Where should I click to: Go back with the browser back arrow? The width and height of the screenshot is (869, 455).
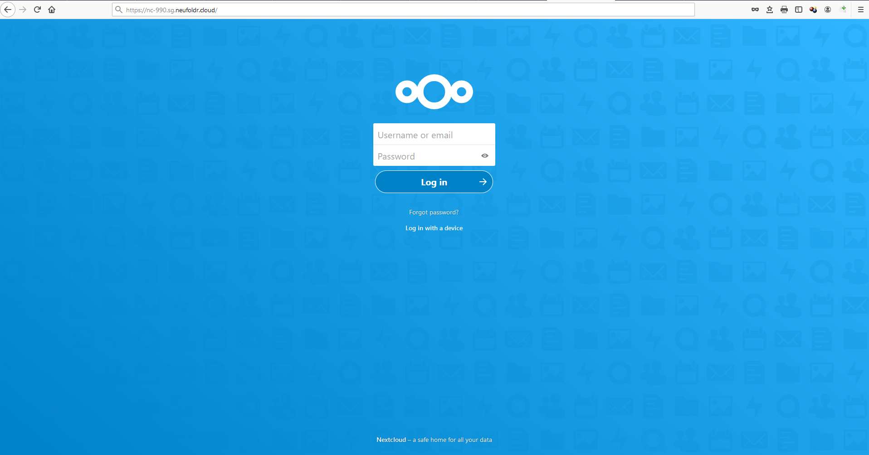tap(8, 10)
